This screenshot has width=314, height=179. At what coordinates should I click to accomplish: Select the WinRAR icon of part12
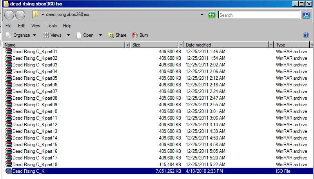pyautogui.click(x=8, y=125)
